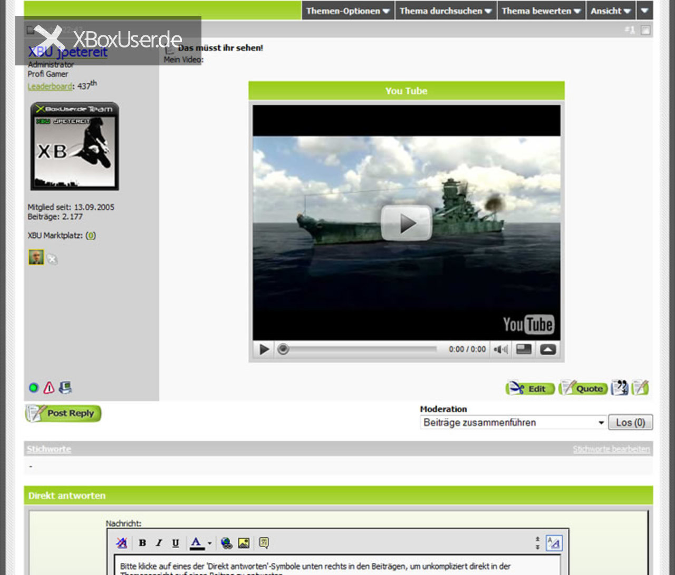675x575 pixels.
Task: Expand the Themen-Optionen dropdown menu
Action: point(348,11)
